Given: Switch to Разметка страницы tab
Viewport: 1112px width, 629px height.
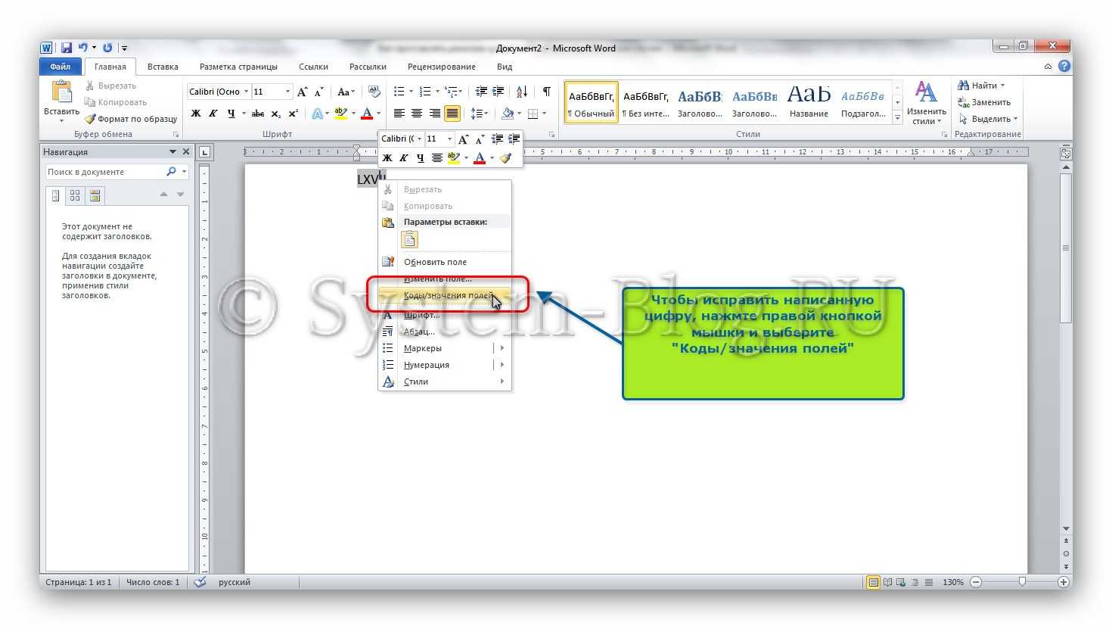Looking at the screenshot, I should click(x=238, y=67).
